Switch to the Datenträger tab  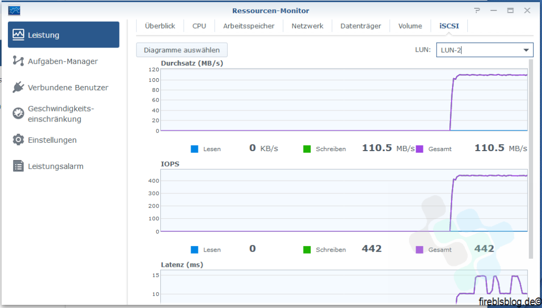tap(360, 26)
